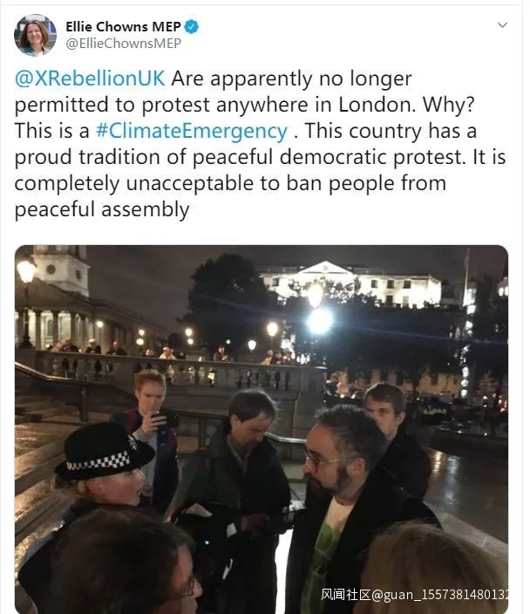This screenshot has width=530, height=614.
Task: Click the @EllieChownsMEP handle
Action: click(x=123, y=43)
